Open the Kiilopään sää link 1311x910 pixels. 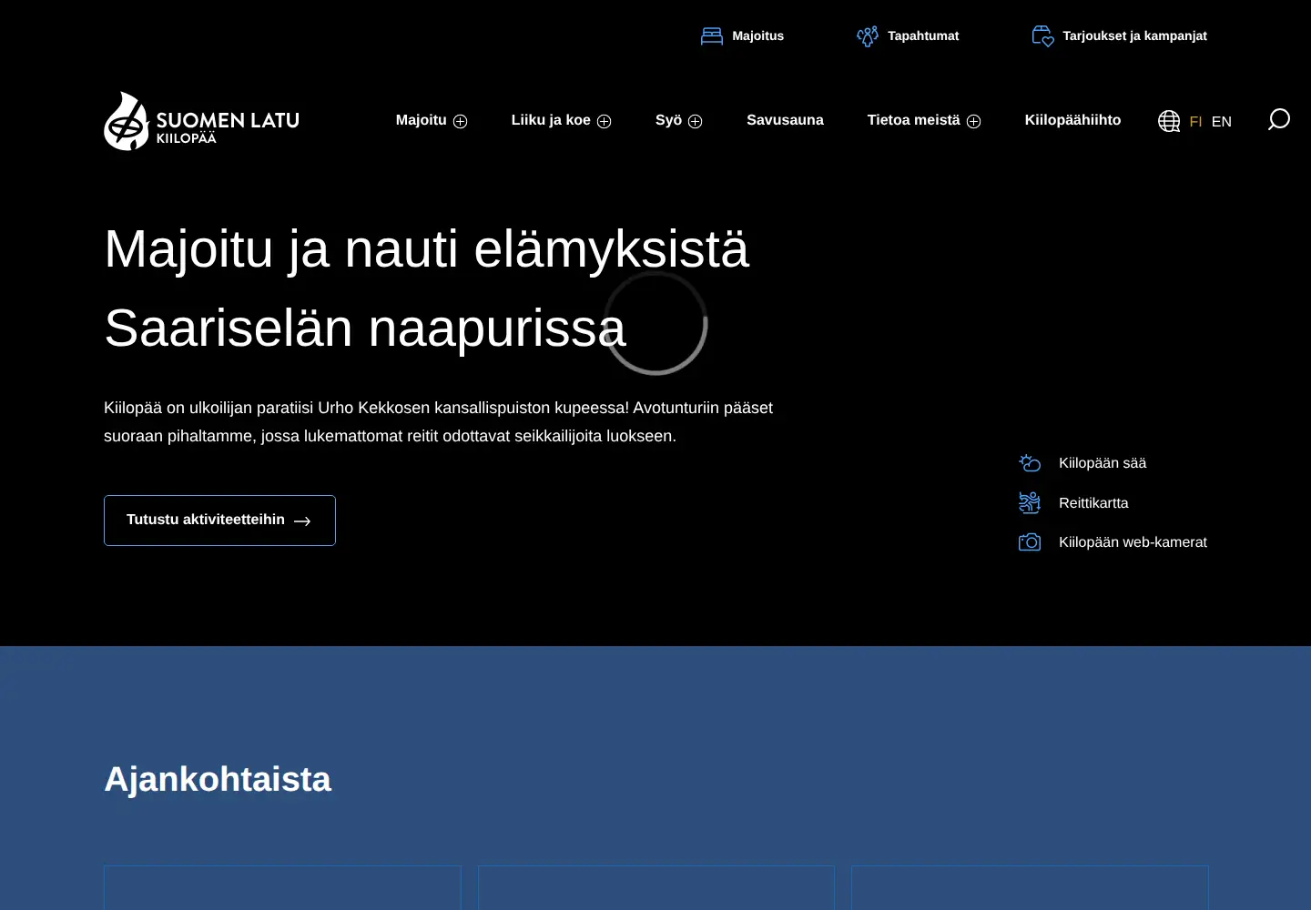(x=1103, y=463)
